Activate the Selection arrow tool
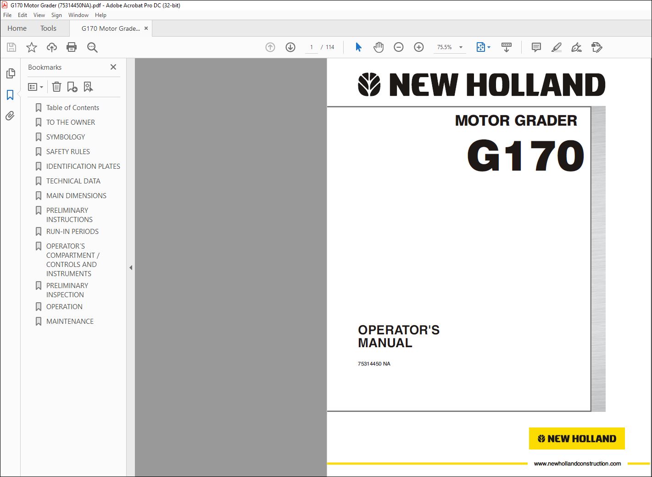The width and height of the screenshot is (652, 477). click(359, 47)
